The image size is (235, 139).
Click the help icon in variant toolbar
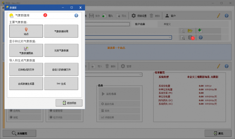click(x=226, y=66)
